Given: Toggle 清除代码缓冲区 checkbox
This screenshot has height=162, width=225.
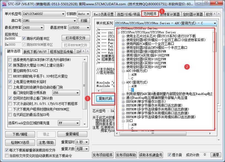Looking at the screenshot, I should [24, 39].
